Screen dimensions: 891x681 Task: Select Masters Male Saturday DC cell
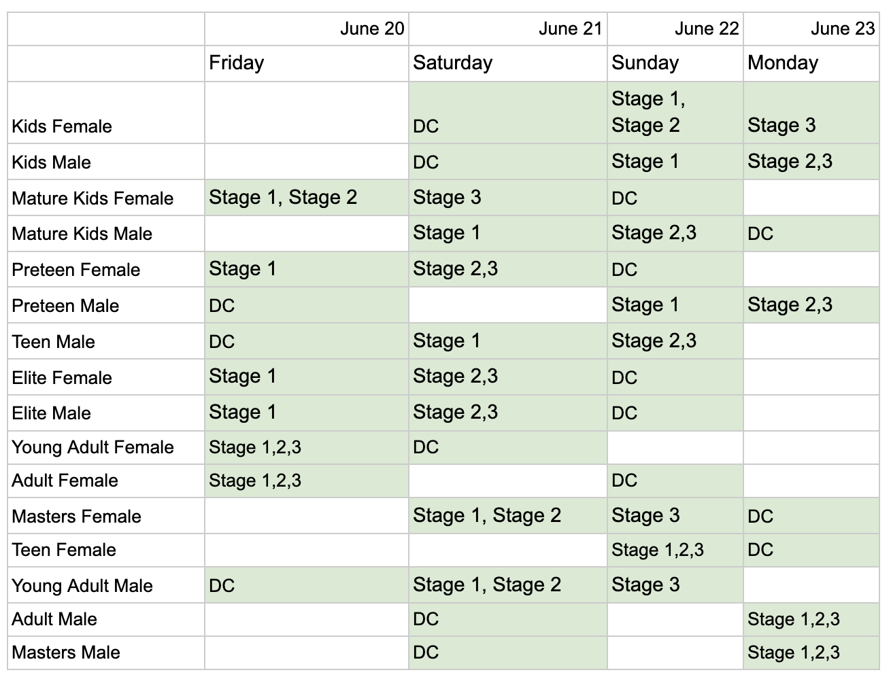pos(507,652)
